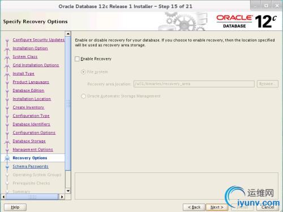
Task: Click the Schema Passwords step bullet icon
Action: 7,167
